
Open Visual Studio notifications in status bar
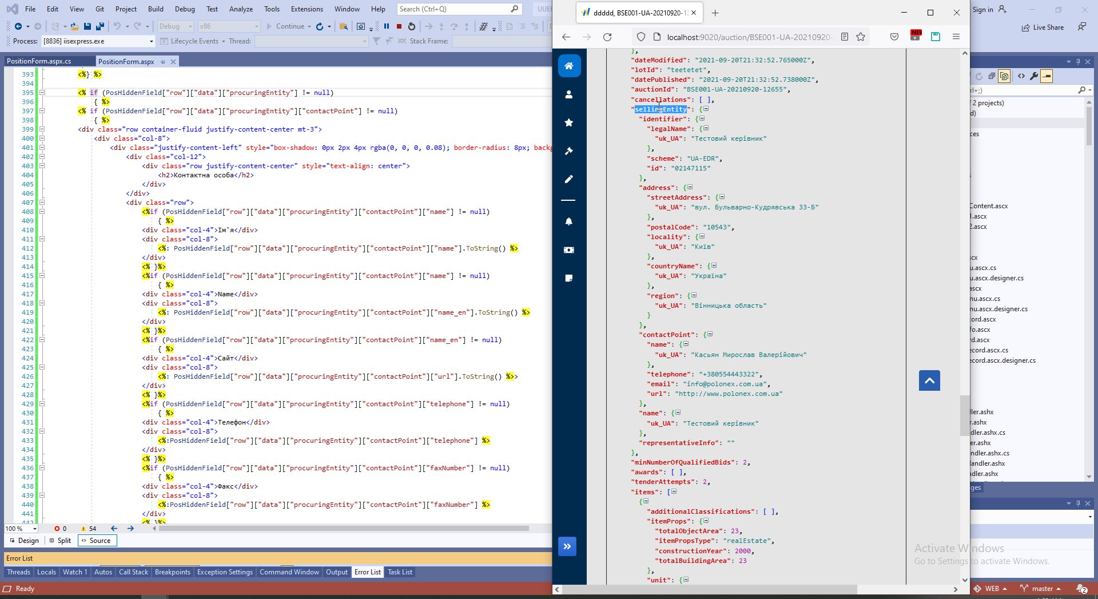1082,589
